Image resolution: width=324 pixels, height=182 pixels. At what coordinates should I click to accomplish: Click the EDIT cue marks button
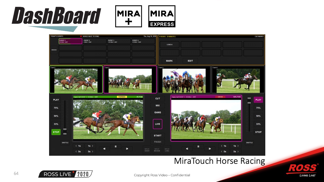pyautogui.click(x=190, y=61)
